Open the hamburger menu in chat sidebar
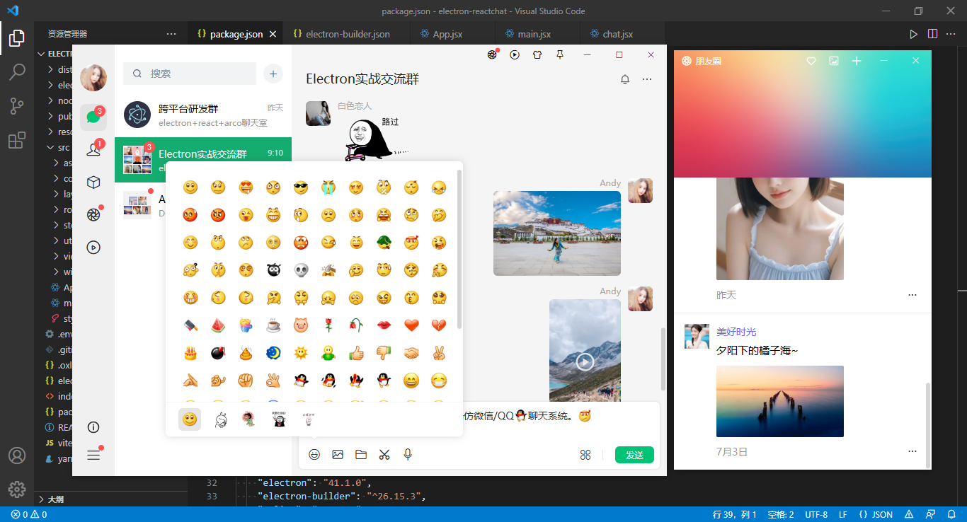This screenshot has height=522, width=967. 93,455
